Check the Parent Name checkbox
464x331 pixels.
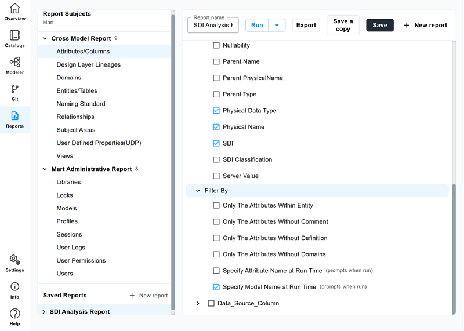click(x=216, y=61)
